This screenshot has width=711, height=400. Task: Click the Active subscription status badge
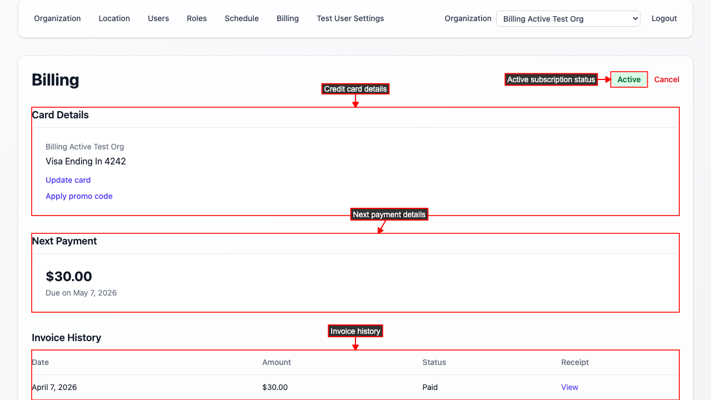[628, 79]
